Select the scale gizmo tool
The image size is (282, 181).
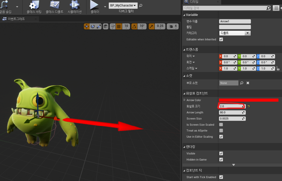click(x=99, y=26)
